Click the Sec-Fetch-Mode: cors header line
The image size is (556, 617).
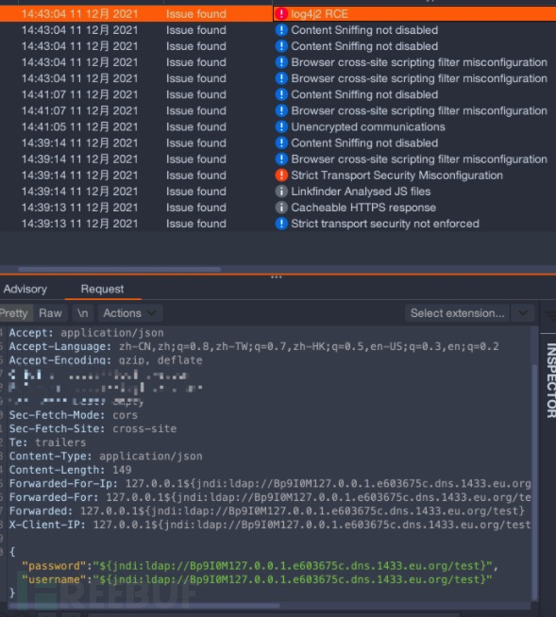point(74,415)
